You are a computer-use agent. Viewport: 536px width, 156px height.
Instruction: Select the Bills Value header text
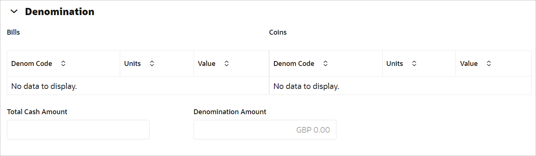pyautogui.click(x=206, y=64)
